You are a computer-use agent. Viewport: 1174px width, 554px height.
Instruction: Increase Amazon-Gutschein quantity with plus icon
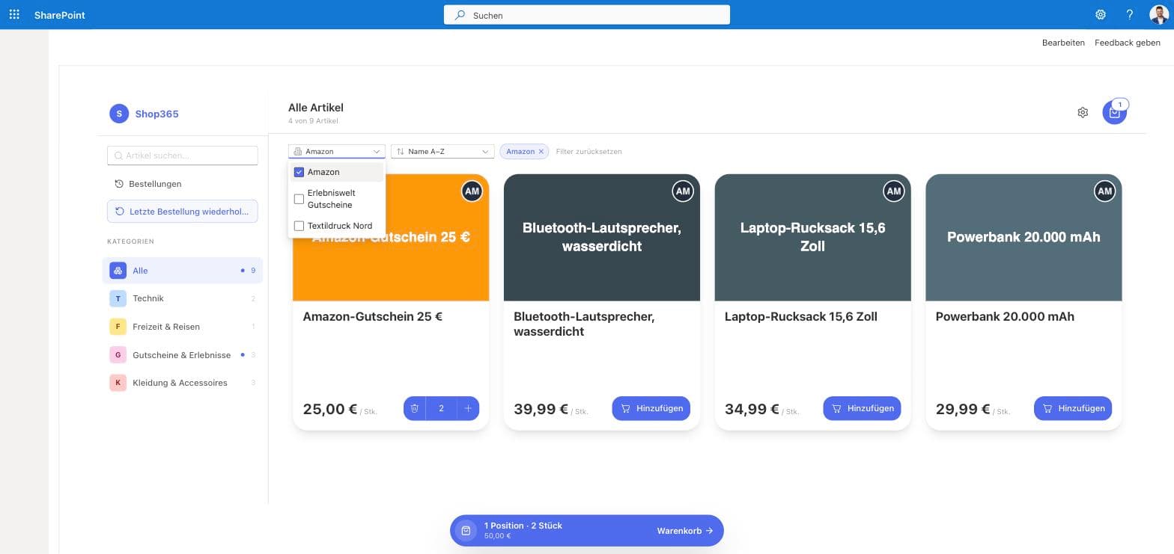[468, 408]
